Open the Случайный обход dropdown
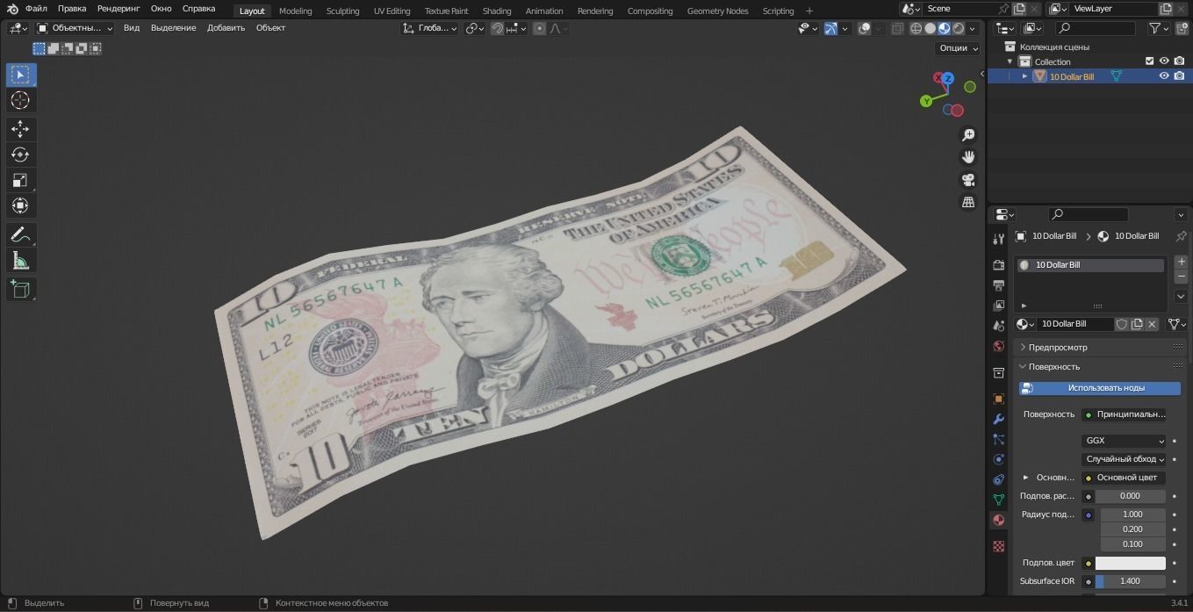1193x612 pixels. pos(1124,459)
